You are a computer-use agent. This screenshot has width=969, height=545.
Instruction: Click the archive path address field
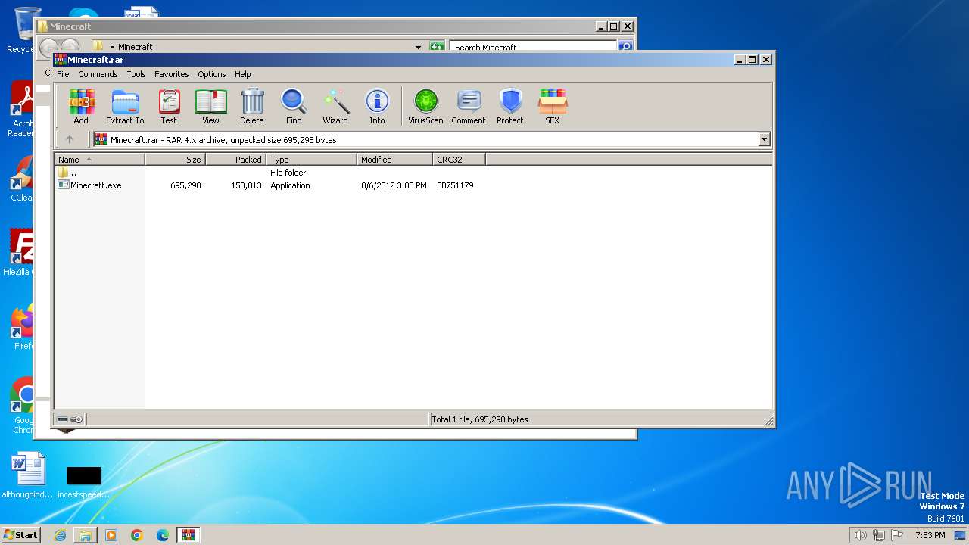coord(432,139)
